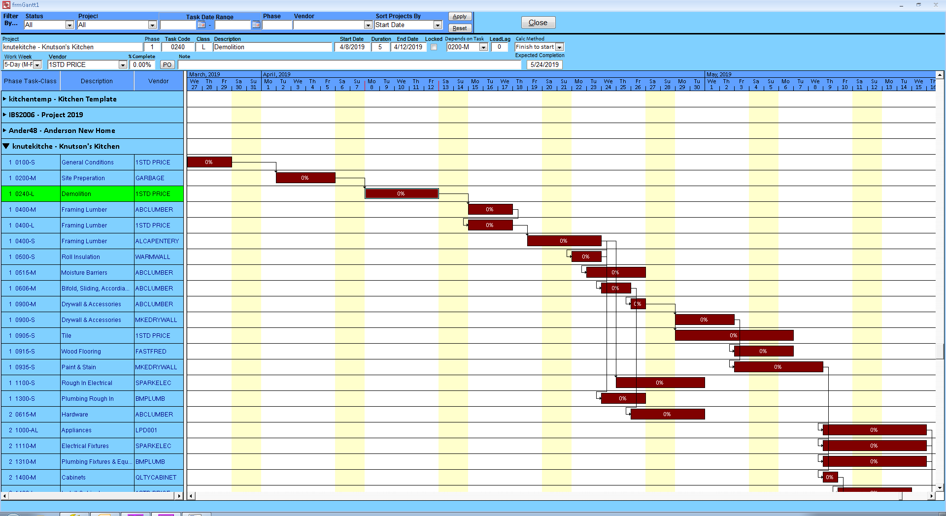Open the Vendor filter dropdown
Image resolution: width=946 pixels, height=516 pixels.
pyautogui.click(x=368, y=25)
